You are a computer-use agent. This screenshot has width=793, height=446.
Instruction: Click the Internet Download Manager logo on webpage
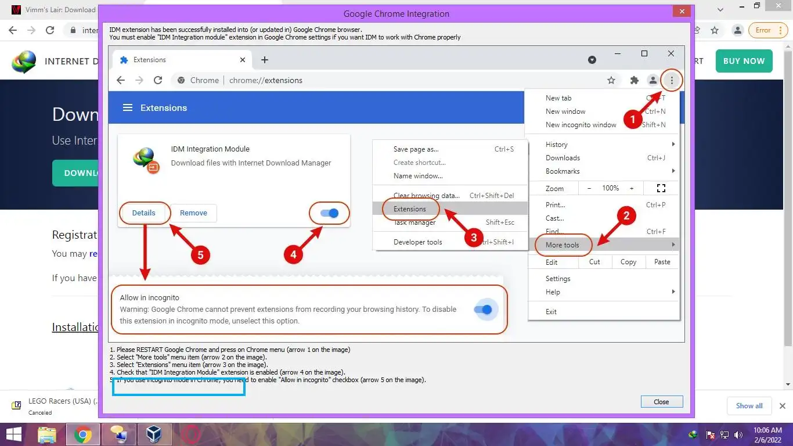click(x=24, y=62)
